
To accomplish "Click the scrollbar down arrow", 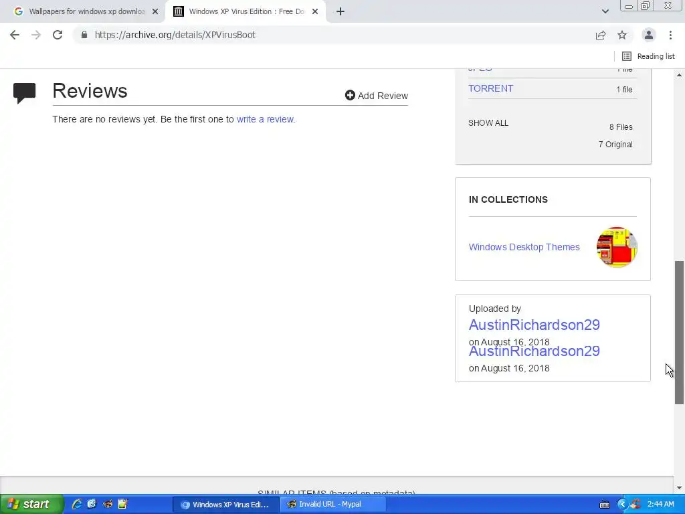I will (680, 488).
